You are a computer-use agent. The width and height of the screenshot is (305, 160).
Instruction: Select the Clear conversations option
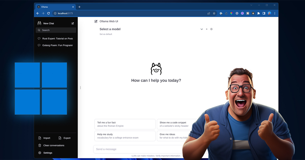pyautogui.click(x=53, y=145)
